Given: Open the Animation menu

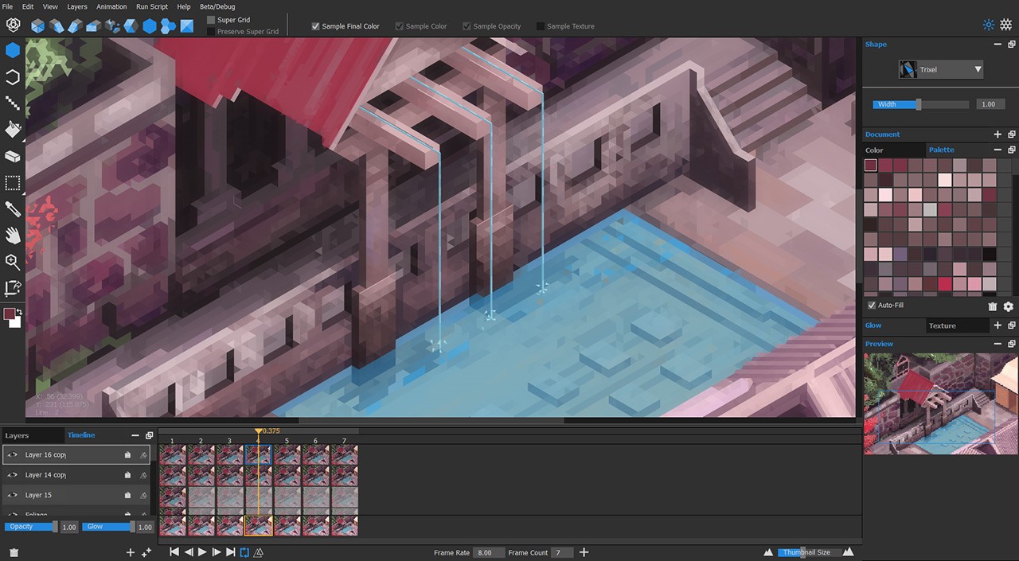Looking at the screenshot, I should 111,6.
